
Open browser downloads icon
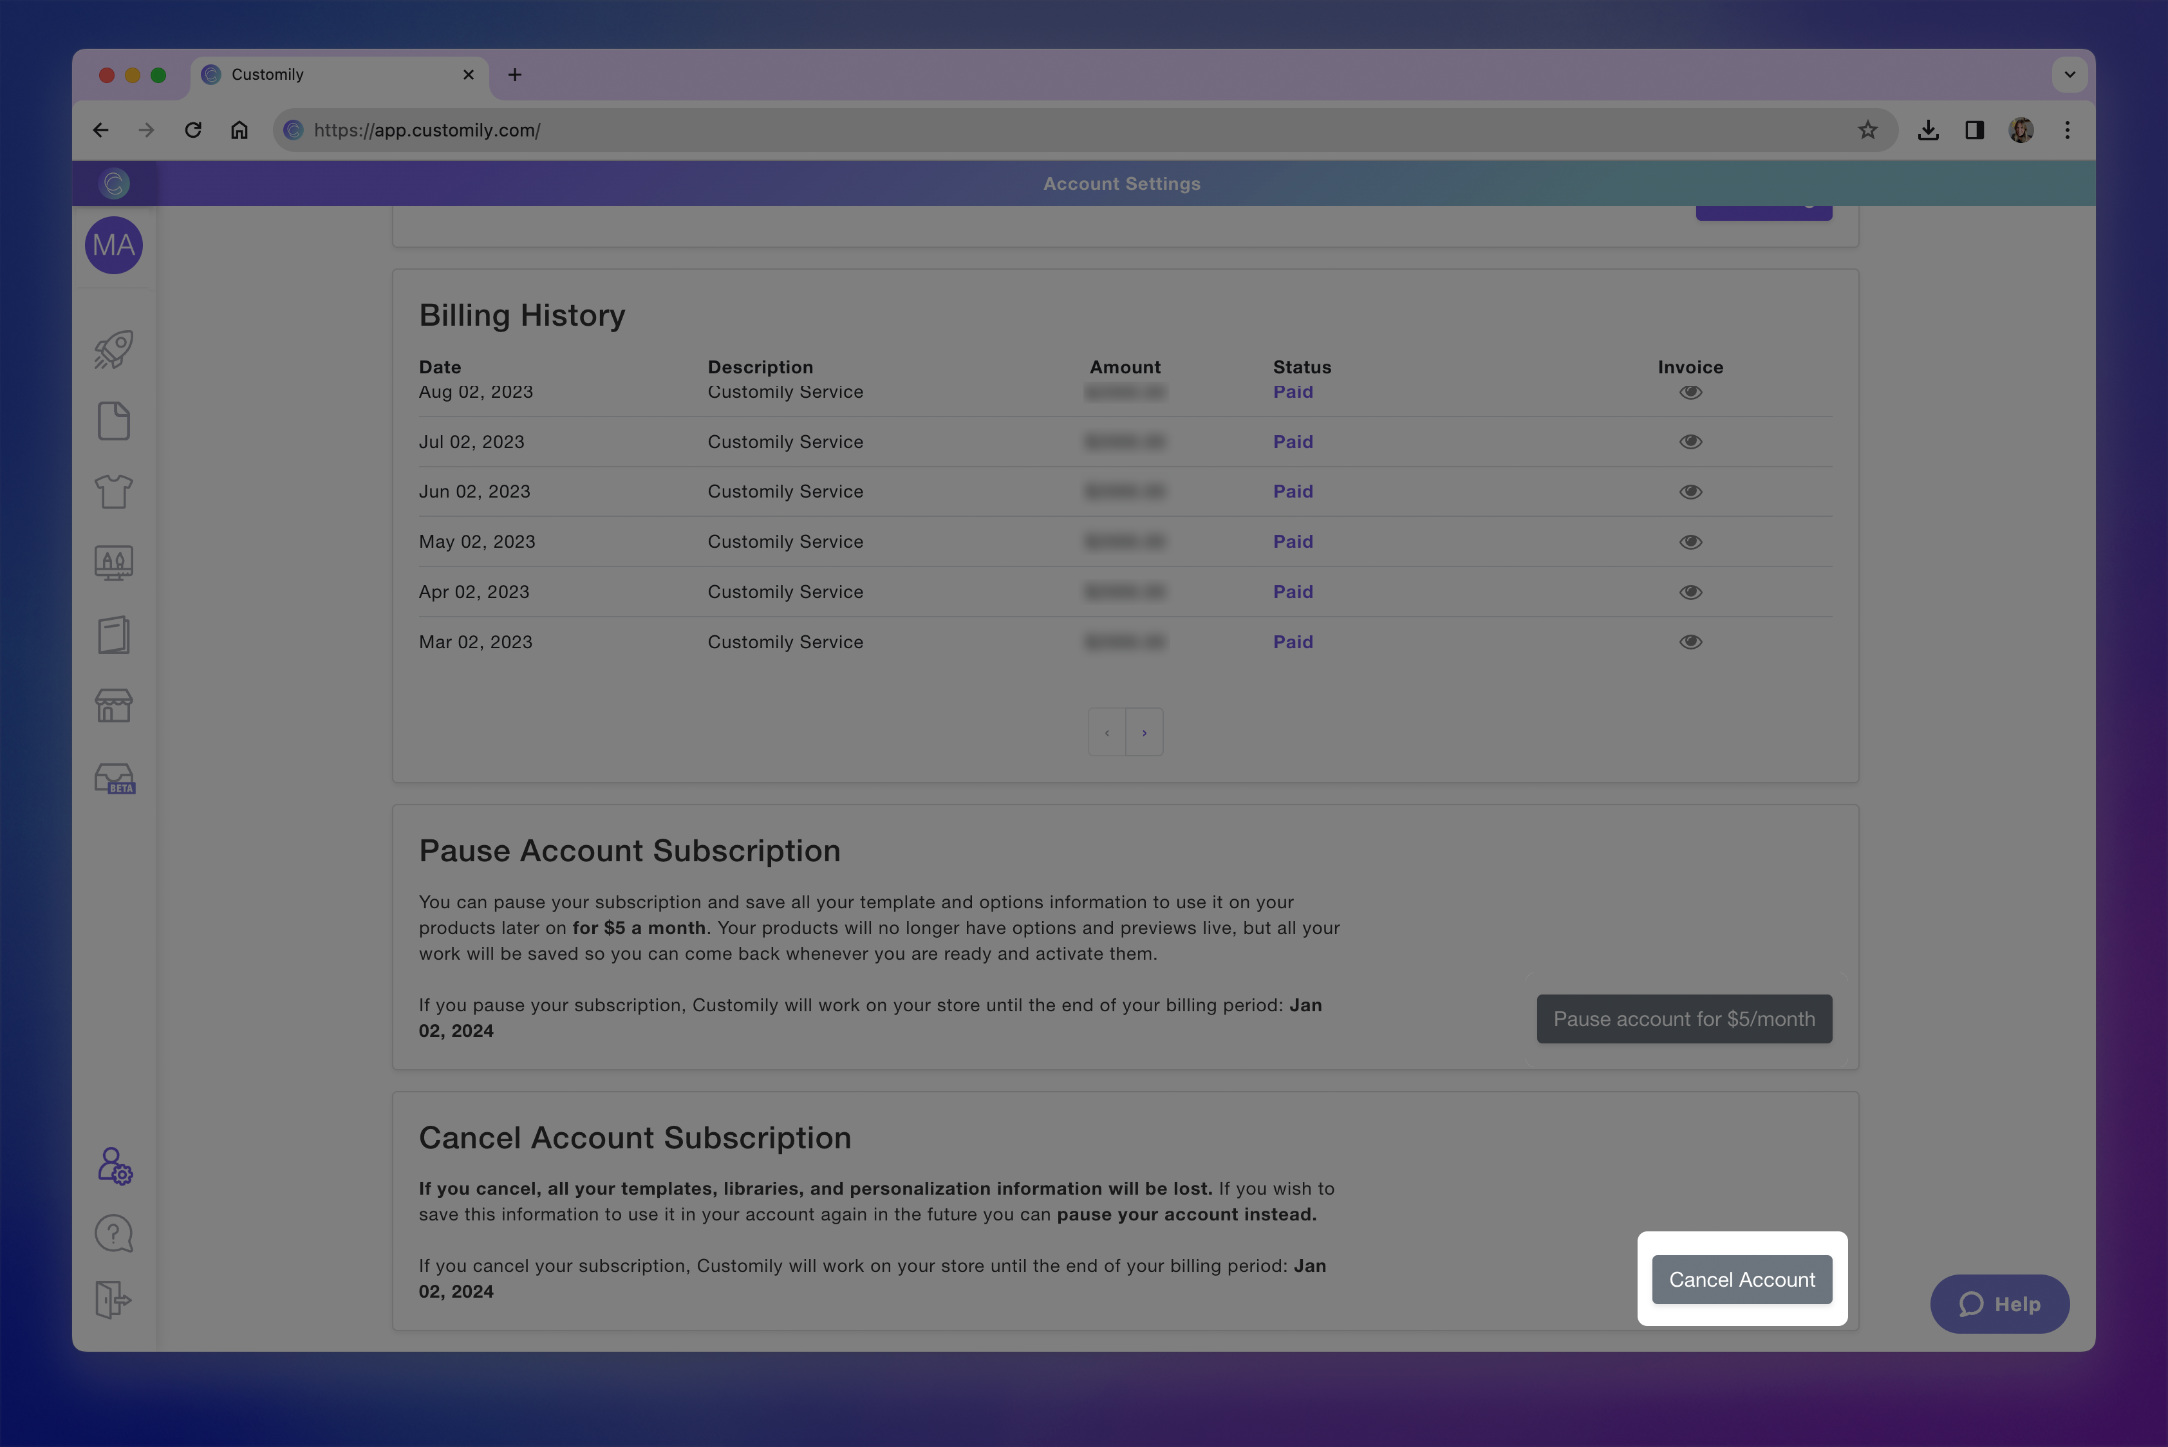(1928, 130)
